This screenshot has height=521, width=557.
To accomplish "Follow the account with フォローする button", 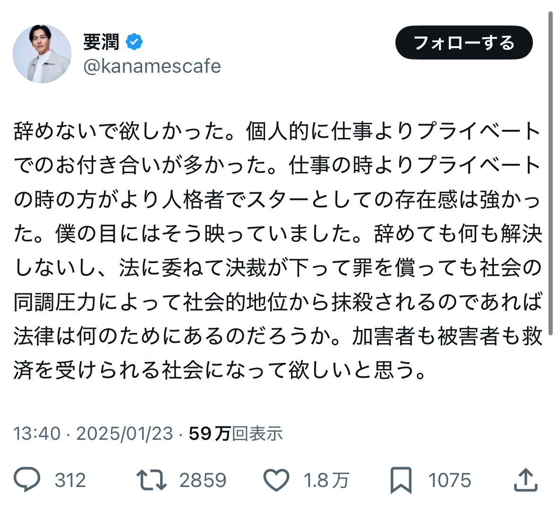I will 464,43.
